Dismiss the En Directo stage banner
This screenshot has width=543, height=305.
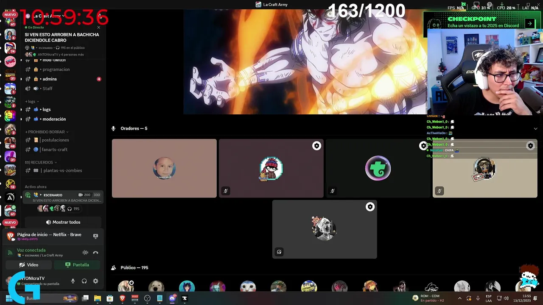pyautogui.click(x=98, y=27)
